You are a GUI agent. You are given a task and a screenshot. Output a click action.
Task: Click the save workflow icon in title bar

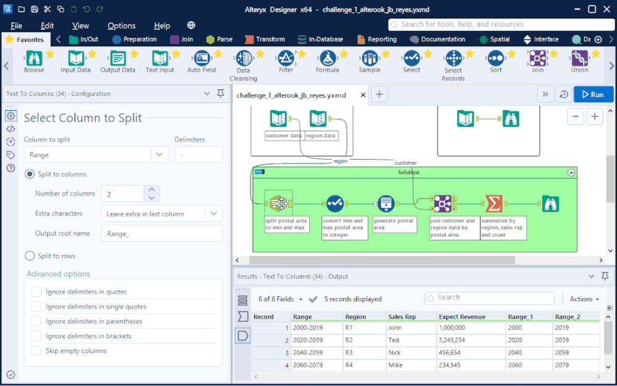point(34,9)
